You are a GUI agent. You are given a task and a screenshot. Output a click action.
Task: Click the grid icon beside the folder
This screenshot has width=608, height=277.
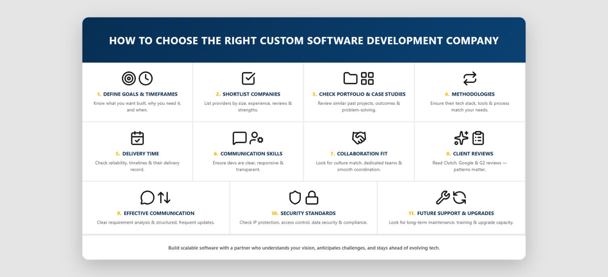click(367, 78)
